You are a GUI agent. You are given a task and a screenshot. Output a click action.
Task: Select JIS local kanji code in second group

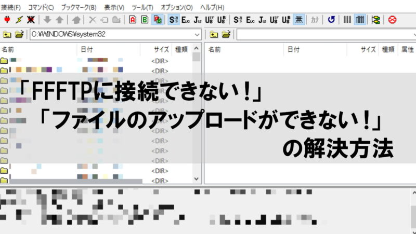tap(262, 20)
